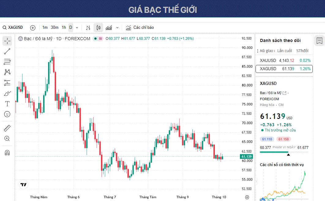
Task: Click the symbol logo icon next to Bạc
Action: [21, 39]
